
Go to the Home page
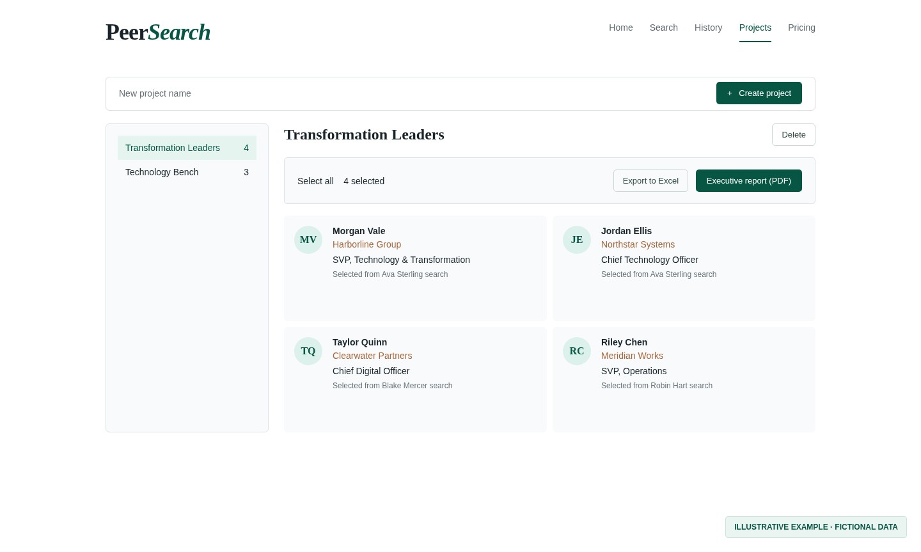620,28
